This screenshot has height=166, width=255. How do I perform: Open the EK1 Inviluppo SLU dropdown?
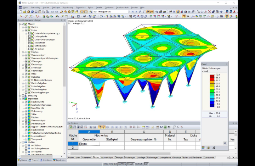[x=129, y=12]
